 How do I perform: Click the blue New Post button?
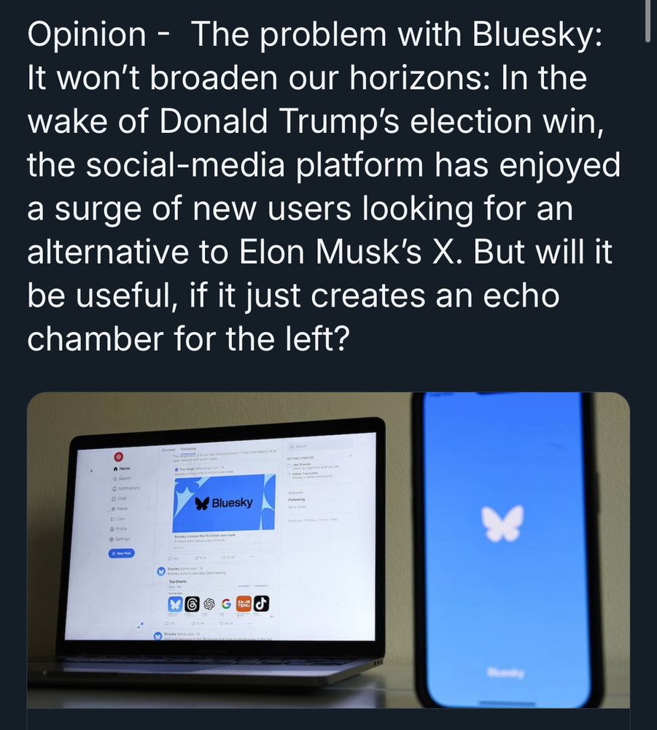pyautogui.click(x=121, y=553)
